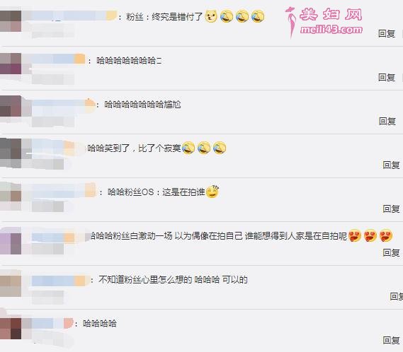403x352 pixels.
Task: Reply to '这是在拍谁' comment
Action: coord(391,209)
